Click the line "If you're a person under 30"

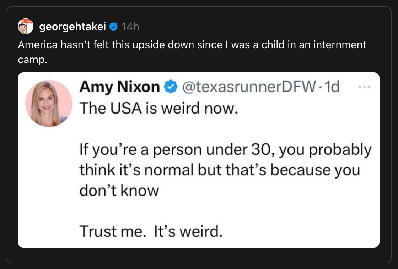tap(225, 150)
